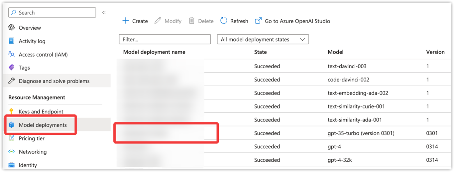Click the Access control people icon

point(12,54)
